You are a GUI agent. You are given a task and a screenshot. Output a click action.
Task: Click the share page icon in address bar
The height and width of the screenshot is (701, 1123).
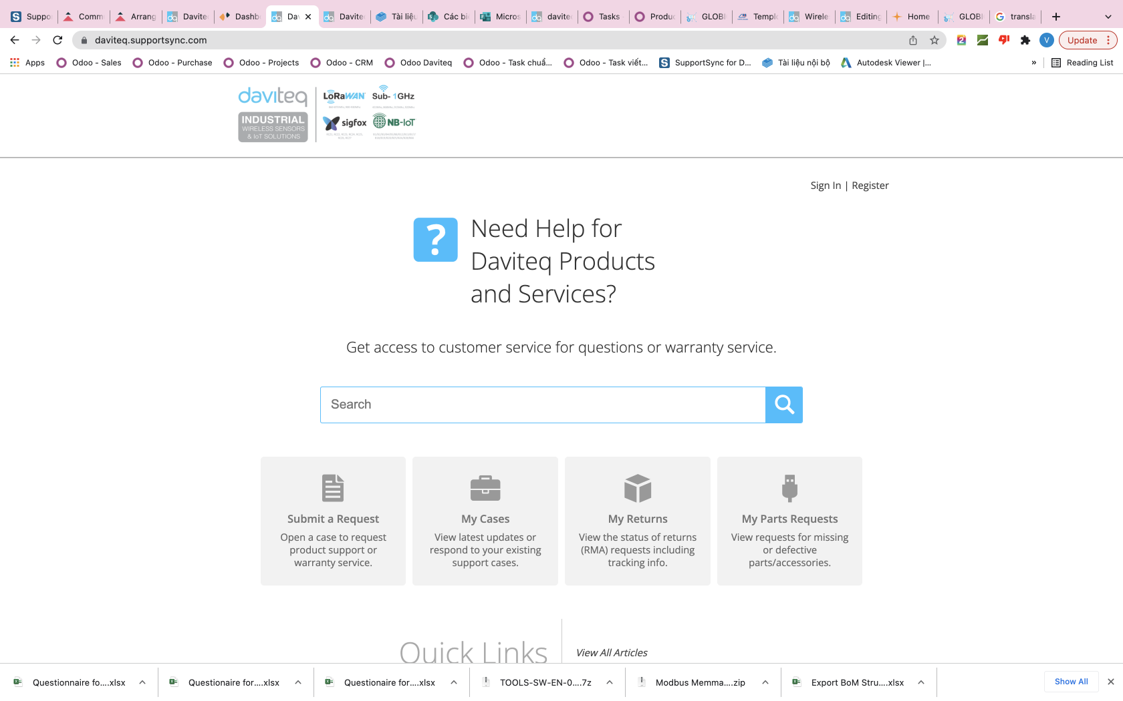pos(913,40)
